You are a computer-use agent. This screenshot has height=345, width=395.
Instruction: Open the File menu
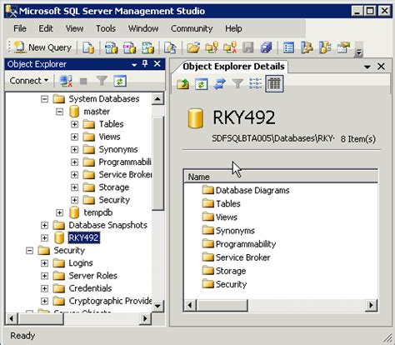click(x=20, y=28)
